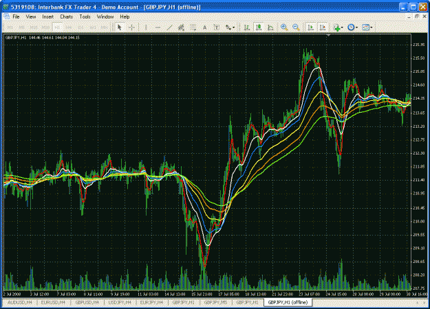Screen dimensions: 430x309
Task: Activate the Crosshair tool
Action: [x=132, y=27]
